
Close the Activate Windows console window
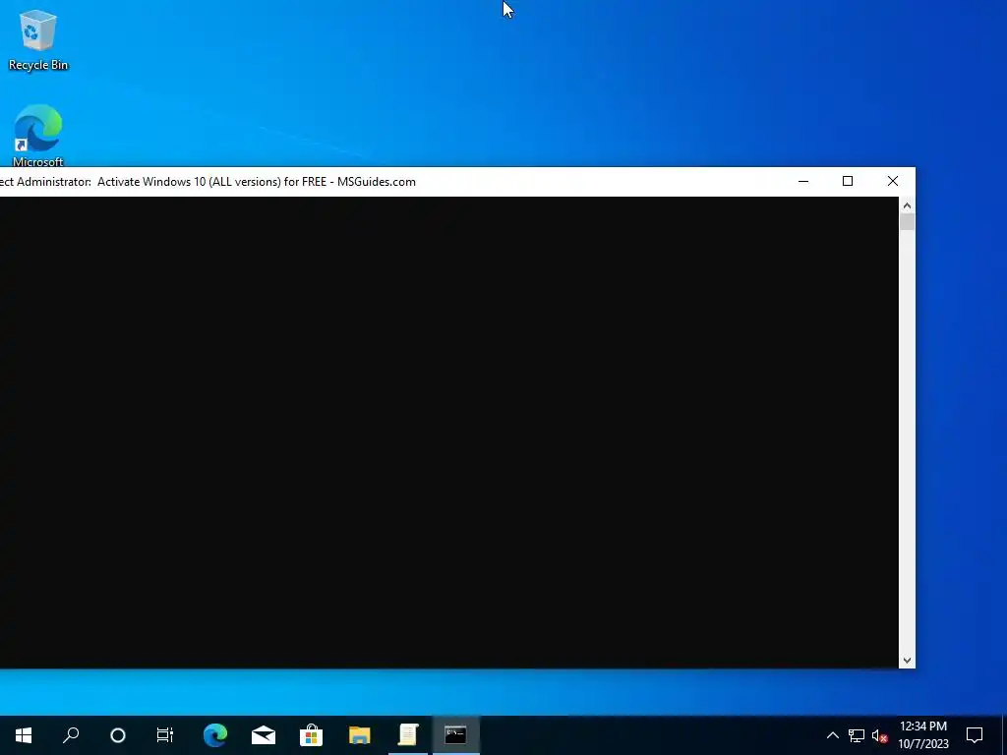click(893, 182)
